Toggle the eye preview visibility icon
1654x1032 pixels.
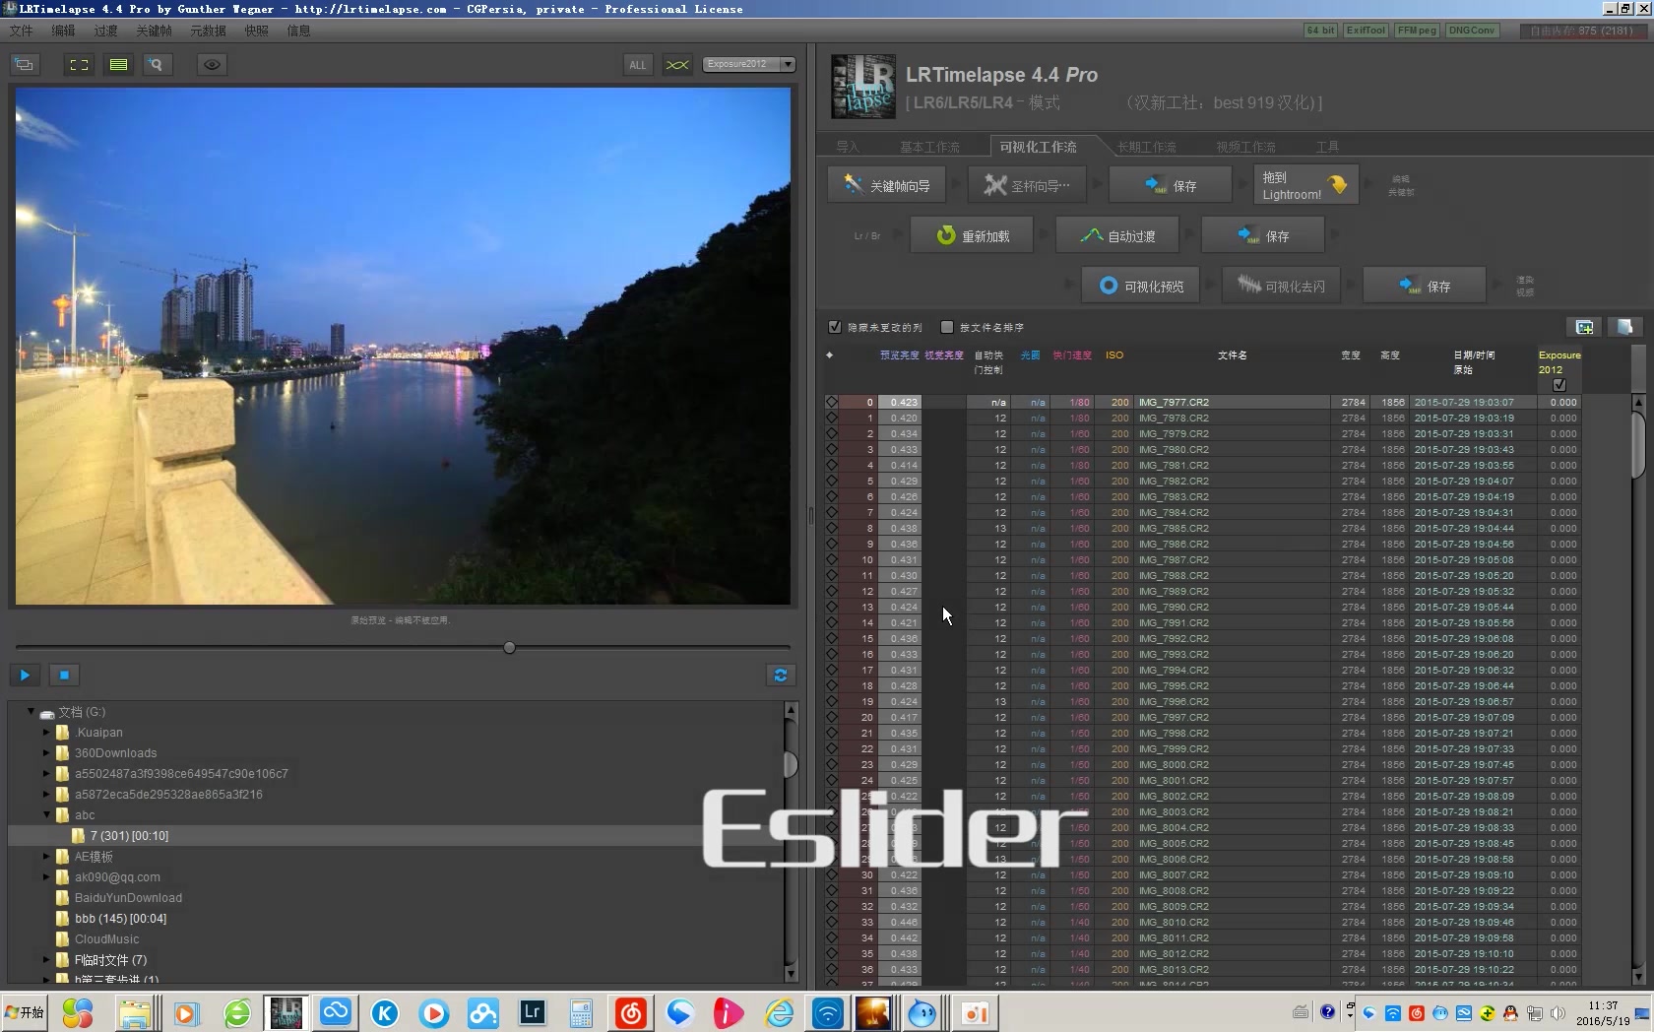(212, 65)
